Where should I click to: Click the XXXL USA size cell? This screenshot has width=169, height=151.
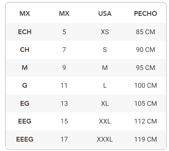pyautogui.click(x=105, y=139)
